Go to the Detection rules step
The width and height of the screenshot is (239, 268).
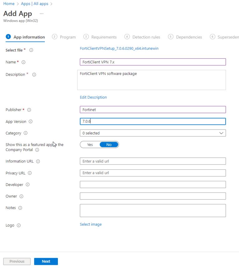tap(145, 37)
